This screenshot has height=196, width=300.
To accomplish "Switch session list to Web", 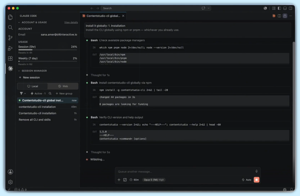I will pos(63,86).
